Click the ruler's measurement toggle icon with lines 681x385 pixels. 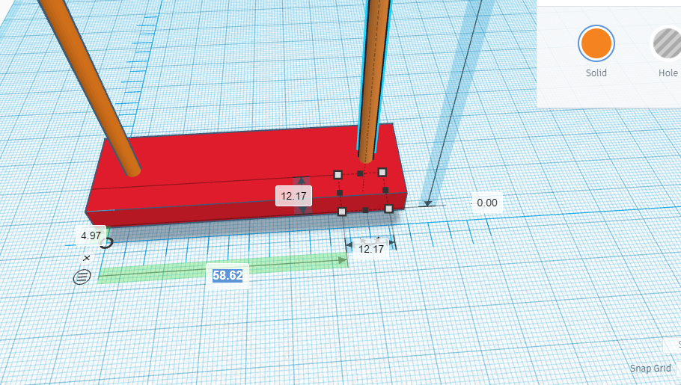click(82, 277)
